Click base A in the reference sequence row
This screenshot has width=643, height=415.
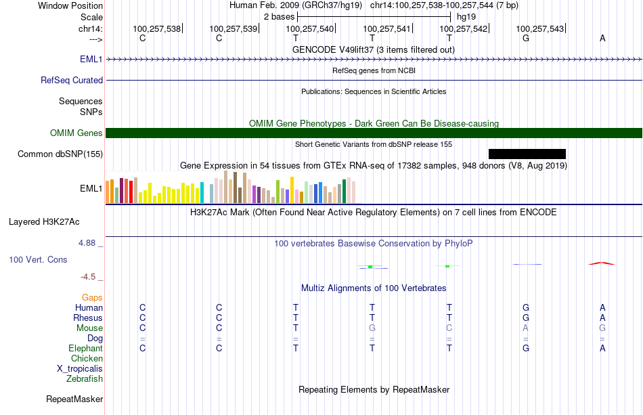(x=602, y=38)
